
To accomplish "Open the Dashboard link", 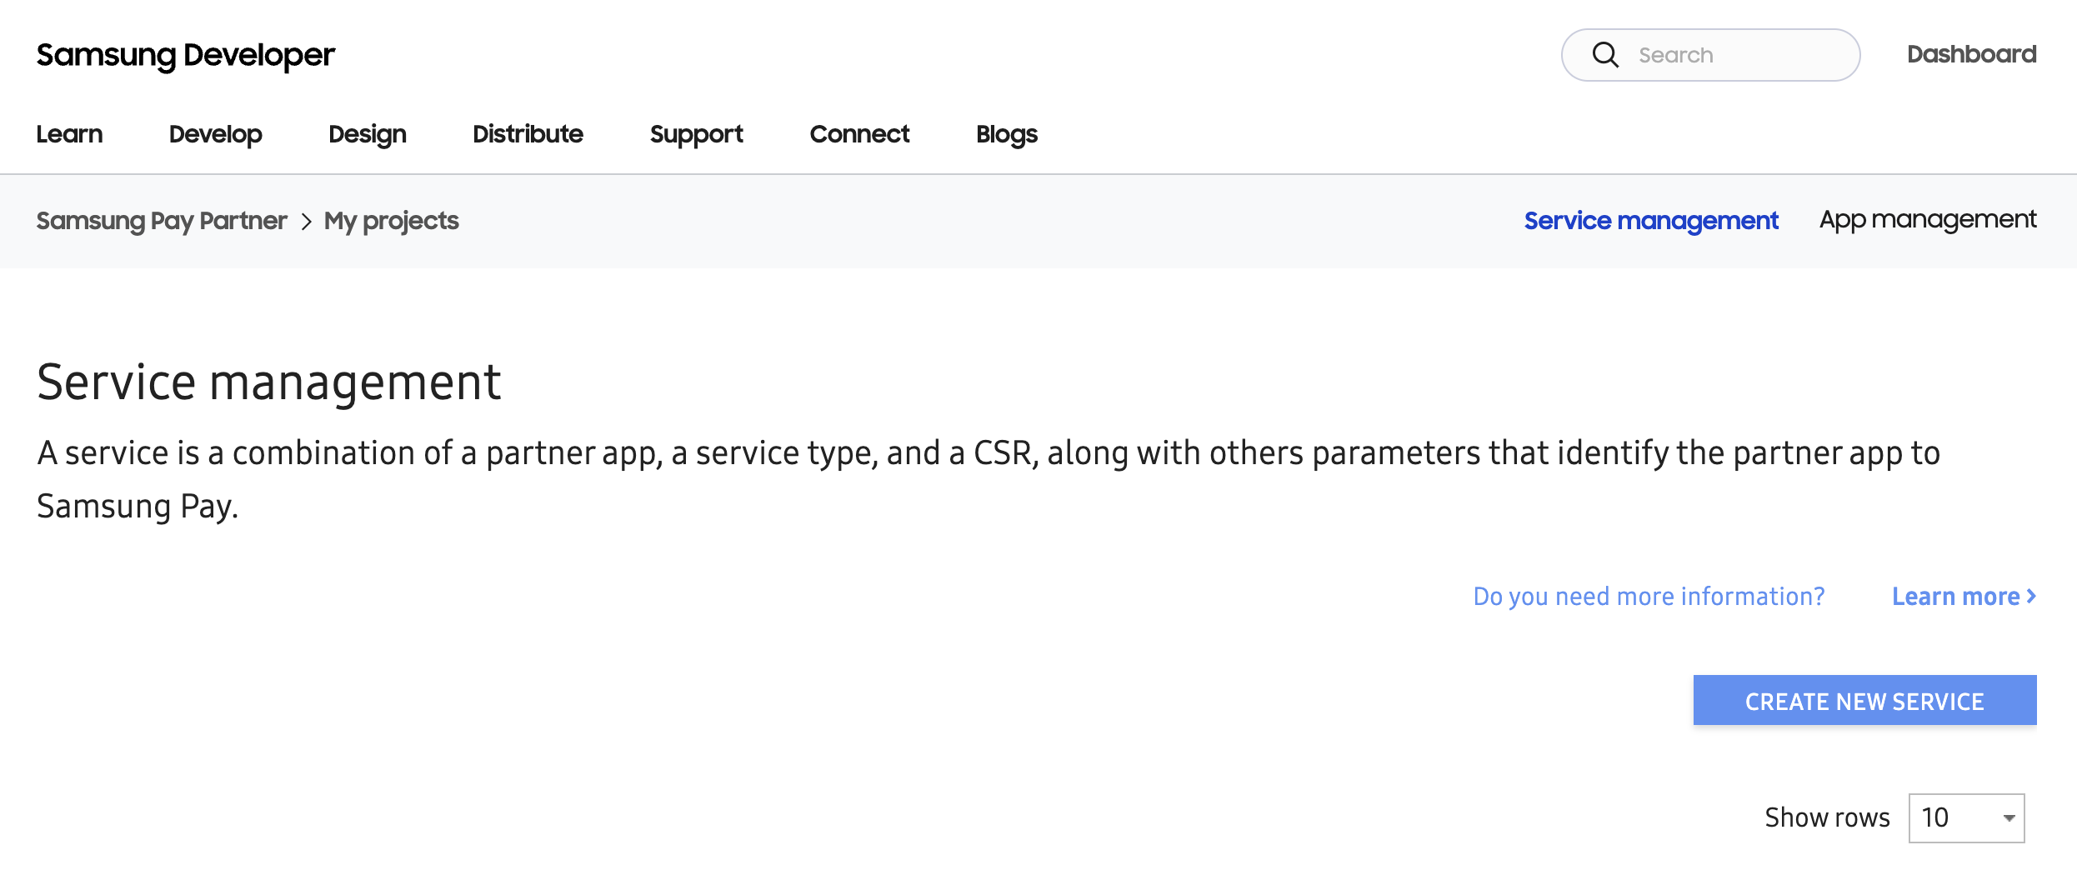I will tap(1971, 54).
